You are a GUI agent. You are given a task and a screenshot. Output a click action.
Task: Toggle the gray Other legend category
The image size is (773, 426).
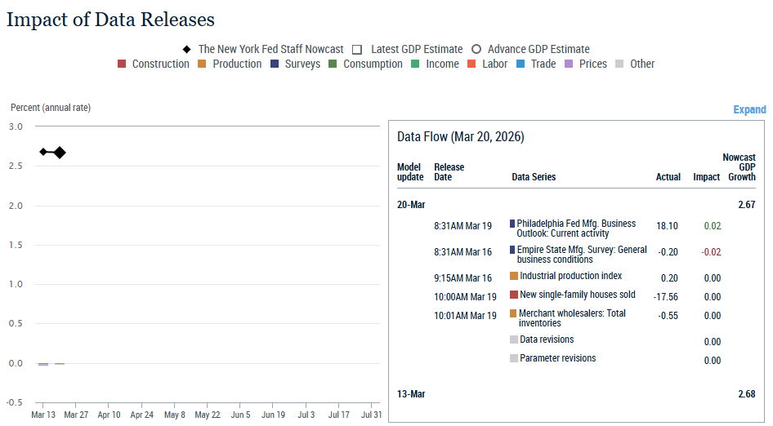619,64
